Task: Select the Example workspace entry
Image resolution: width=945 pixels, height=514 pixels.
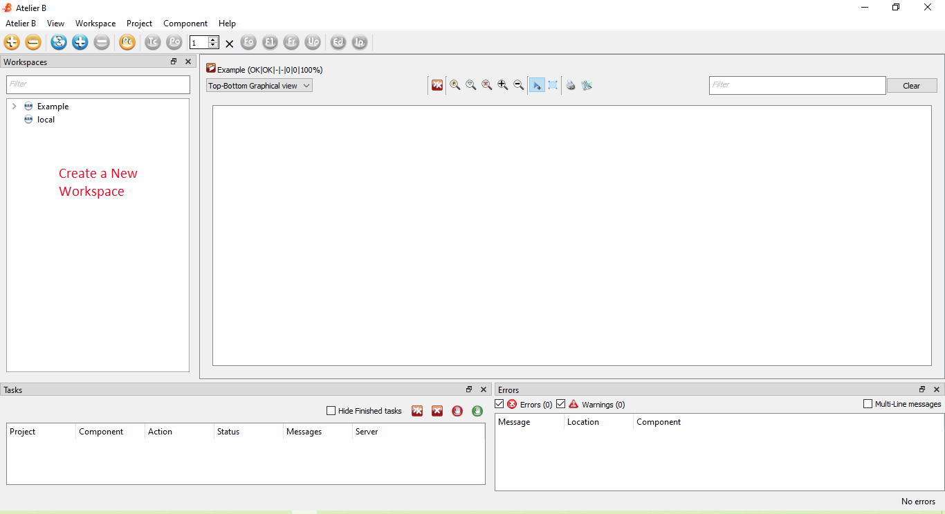Action: (53, 107)
